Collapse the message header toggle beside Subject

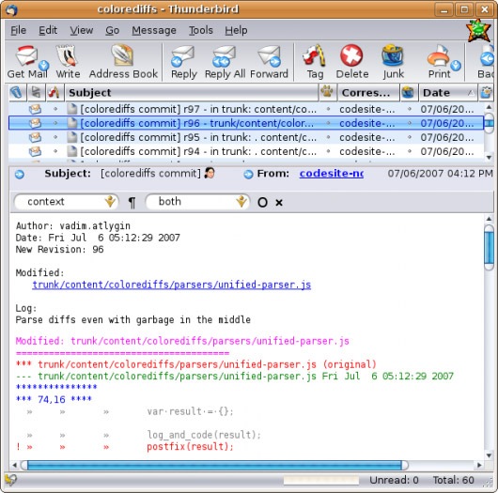tap(20, 175)
